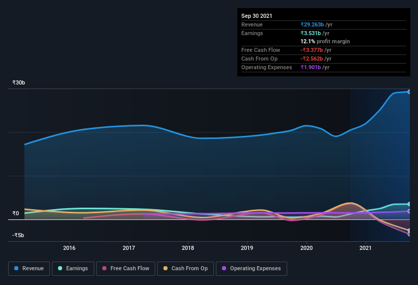Click the Cash From Op label in tooltip

pos(259,59)
